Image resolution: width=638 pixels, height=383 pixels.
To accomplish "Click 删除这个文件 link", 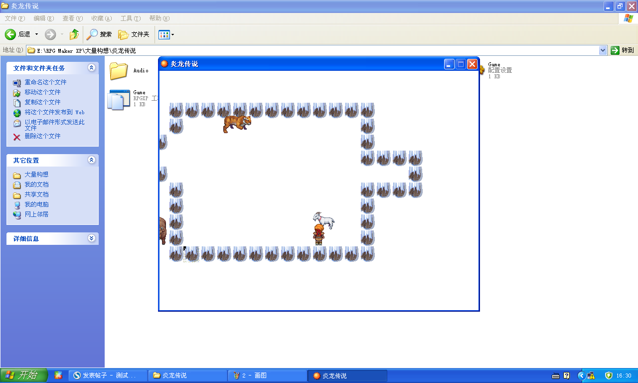I will point(42,136).
